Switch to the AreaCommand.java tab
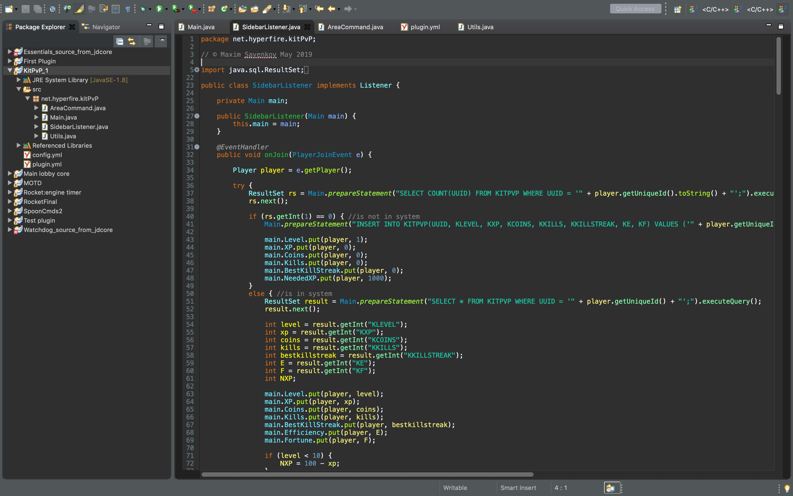The image size is (793, 496). (355, 27)
